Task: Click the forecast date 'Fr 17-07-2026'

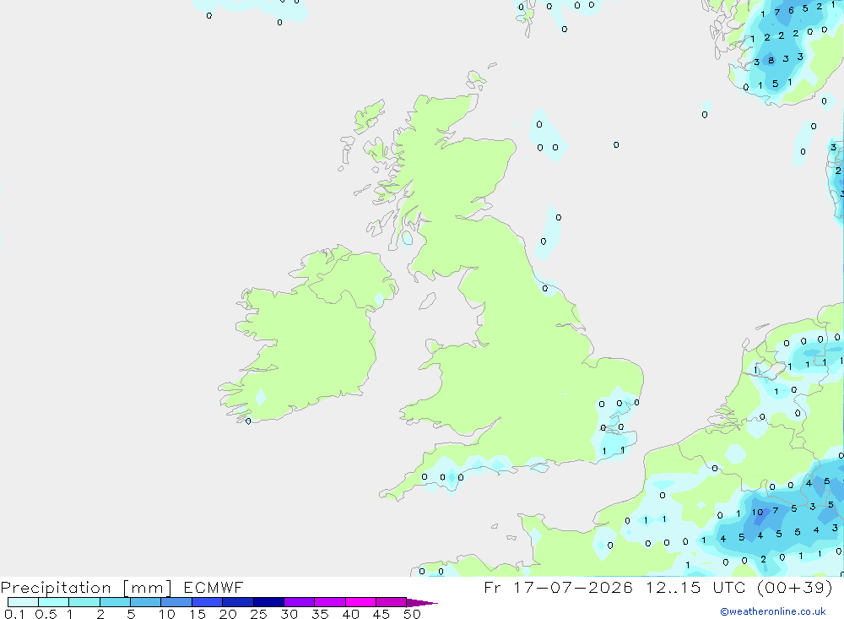Action: [558, 587]
